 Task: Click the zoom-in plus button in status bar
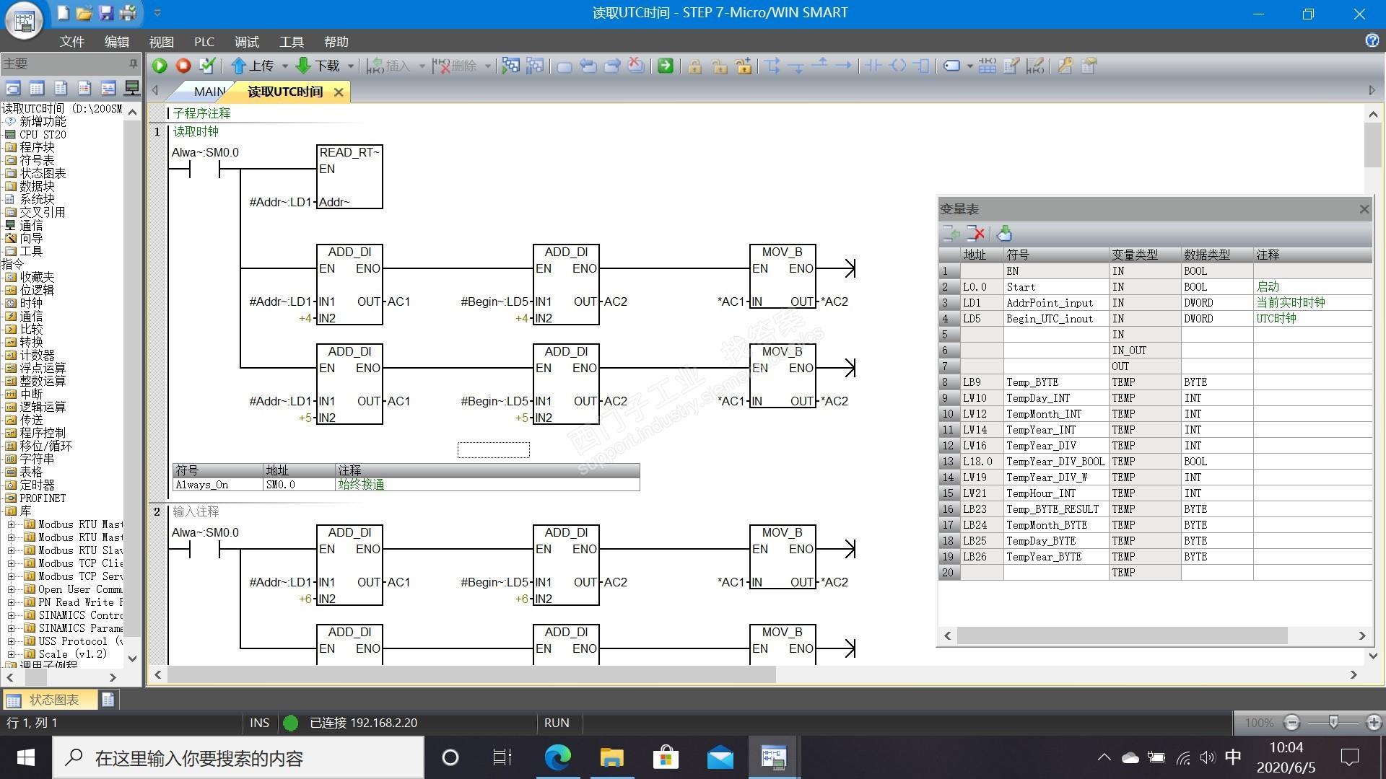pyautogui.click(x=1374, y=722)
